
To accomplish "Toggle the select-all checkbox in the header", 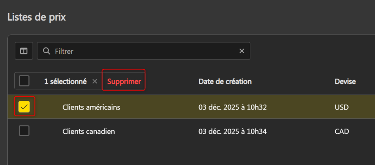I will pyautogui.click(x=24, y=81).
